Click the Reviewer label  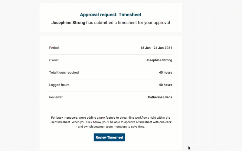56,97
